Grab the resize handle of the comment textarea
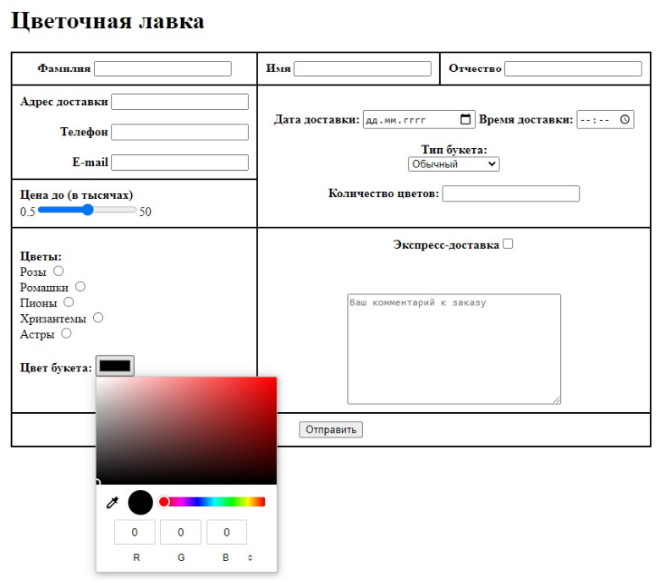Screen dimensions: 666x583 point(557,399)
